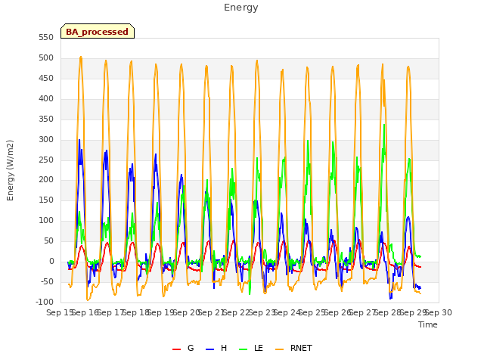Click the Time axis label
This screenshot has height=363, width=484.
coord(428,324)
